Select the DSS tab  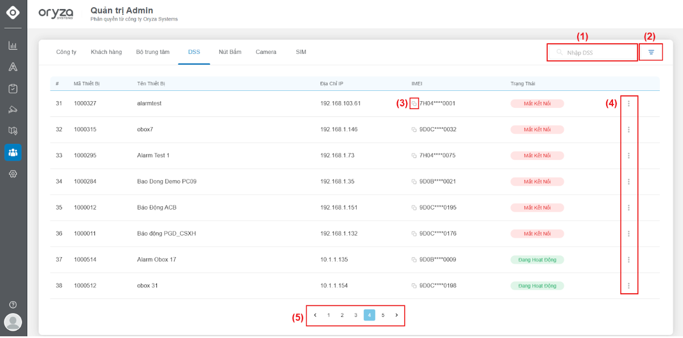coord(194,52)
